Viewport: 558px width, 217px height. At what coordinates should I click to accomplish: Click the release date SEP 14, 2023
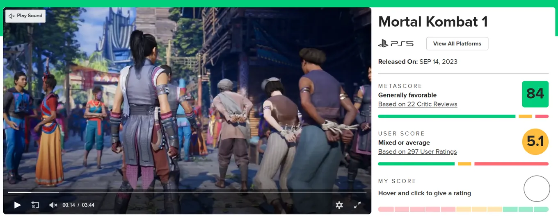tap(438, 62)
